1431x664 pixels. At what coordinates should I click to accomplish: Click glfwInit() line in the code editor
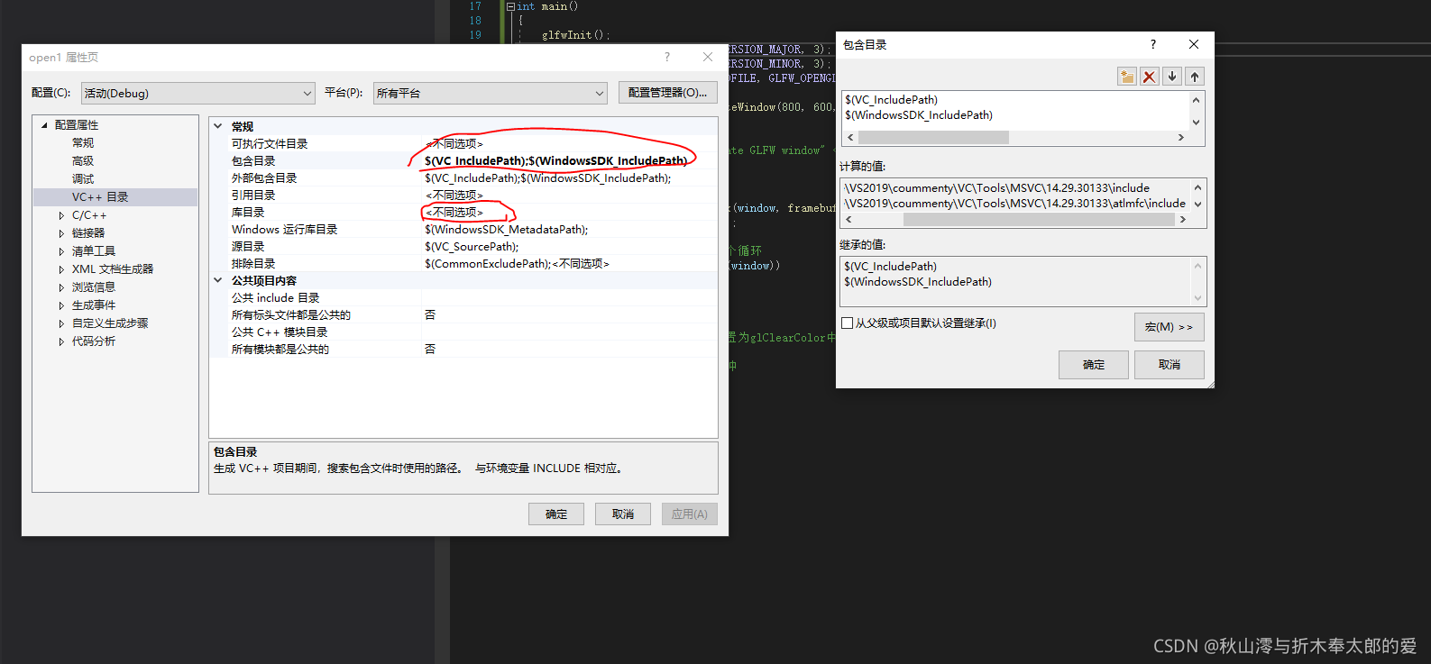point(575,35)
